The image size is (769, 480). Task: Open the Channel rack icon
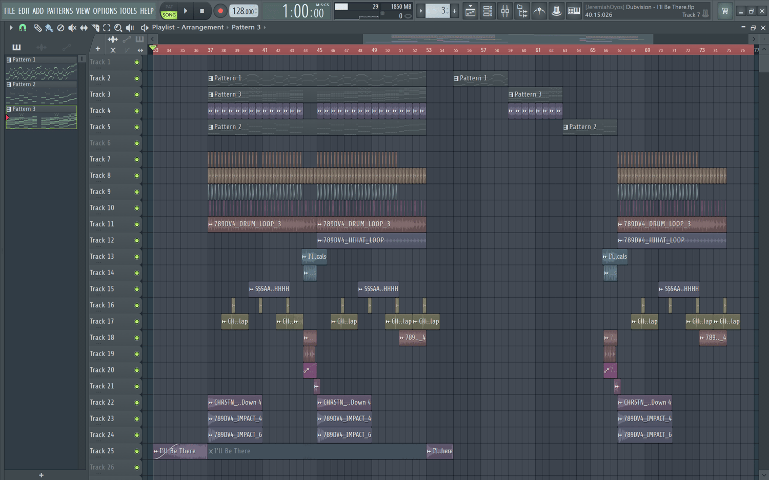click(488, 11)
